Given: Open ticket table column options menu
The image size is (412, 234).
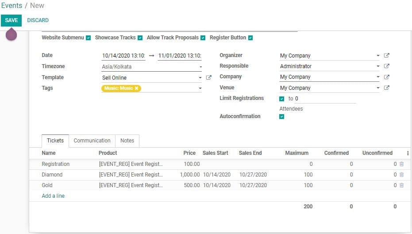Looking at the screenshot, I should pyautogui.click(x=408, y=153).
